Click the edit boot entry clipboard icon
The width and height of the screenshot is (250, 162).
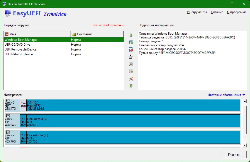131,57
